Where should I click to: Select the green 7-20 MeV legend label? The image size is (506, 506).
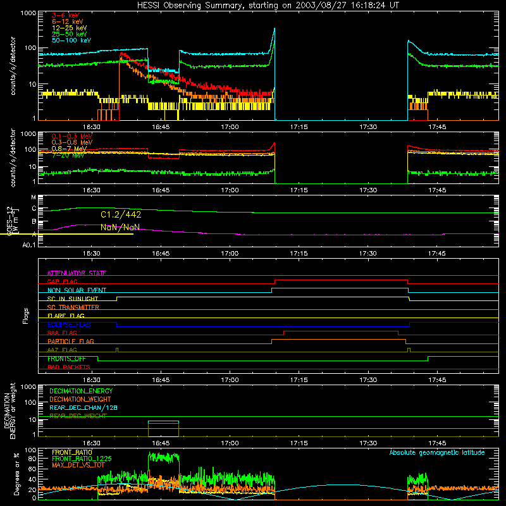(68, 155)
